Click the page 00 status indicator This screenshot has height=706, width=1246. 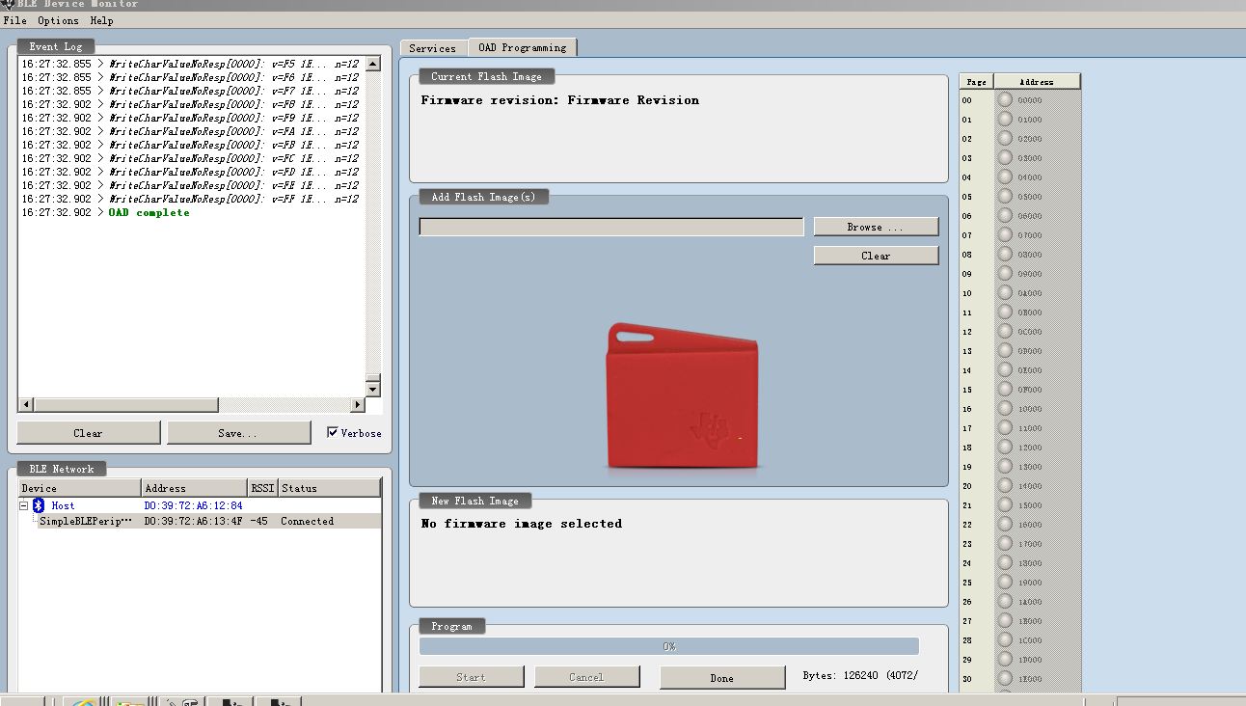coord(1005,99)
